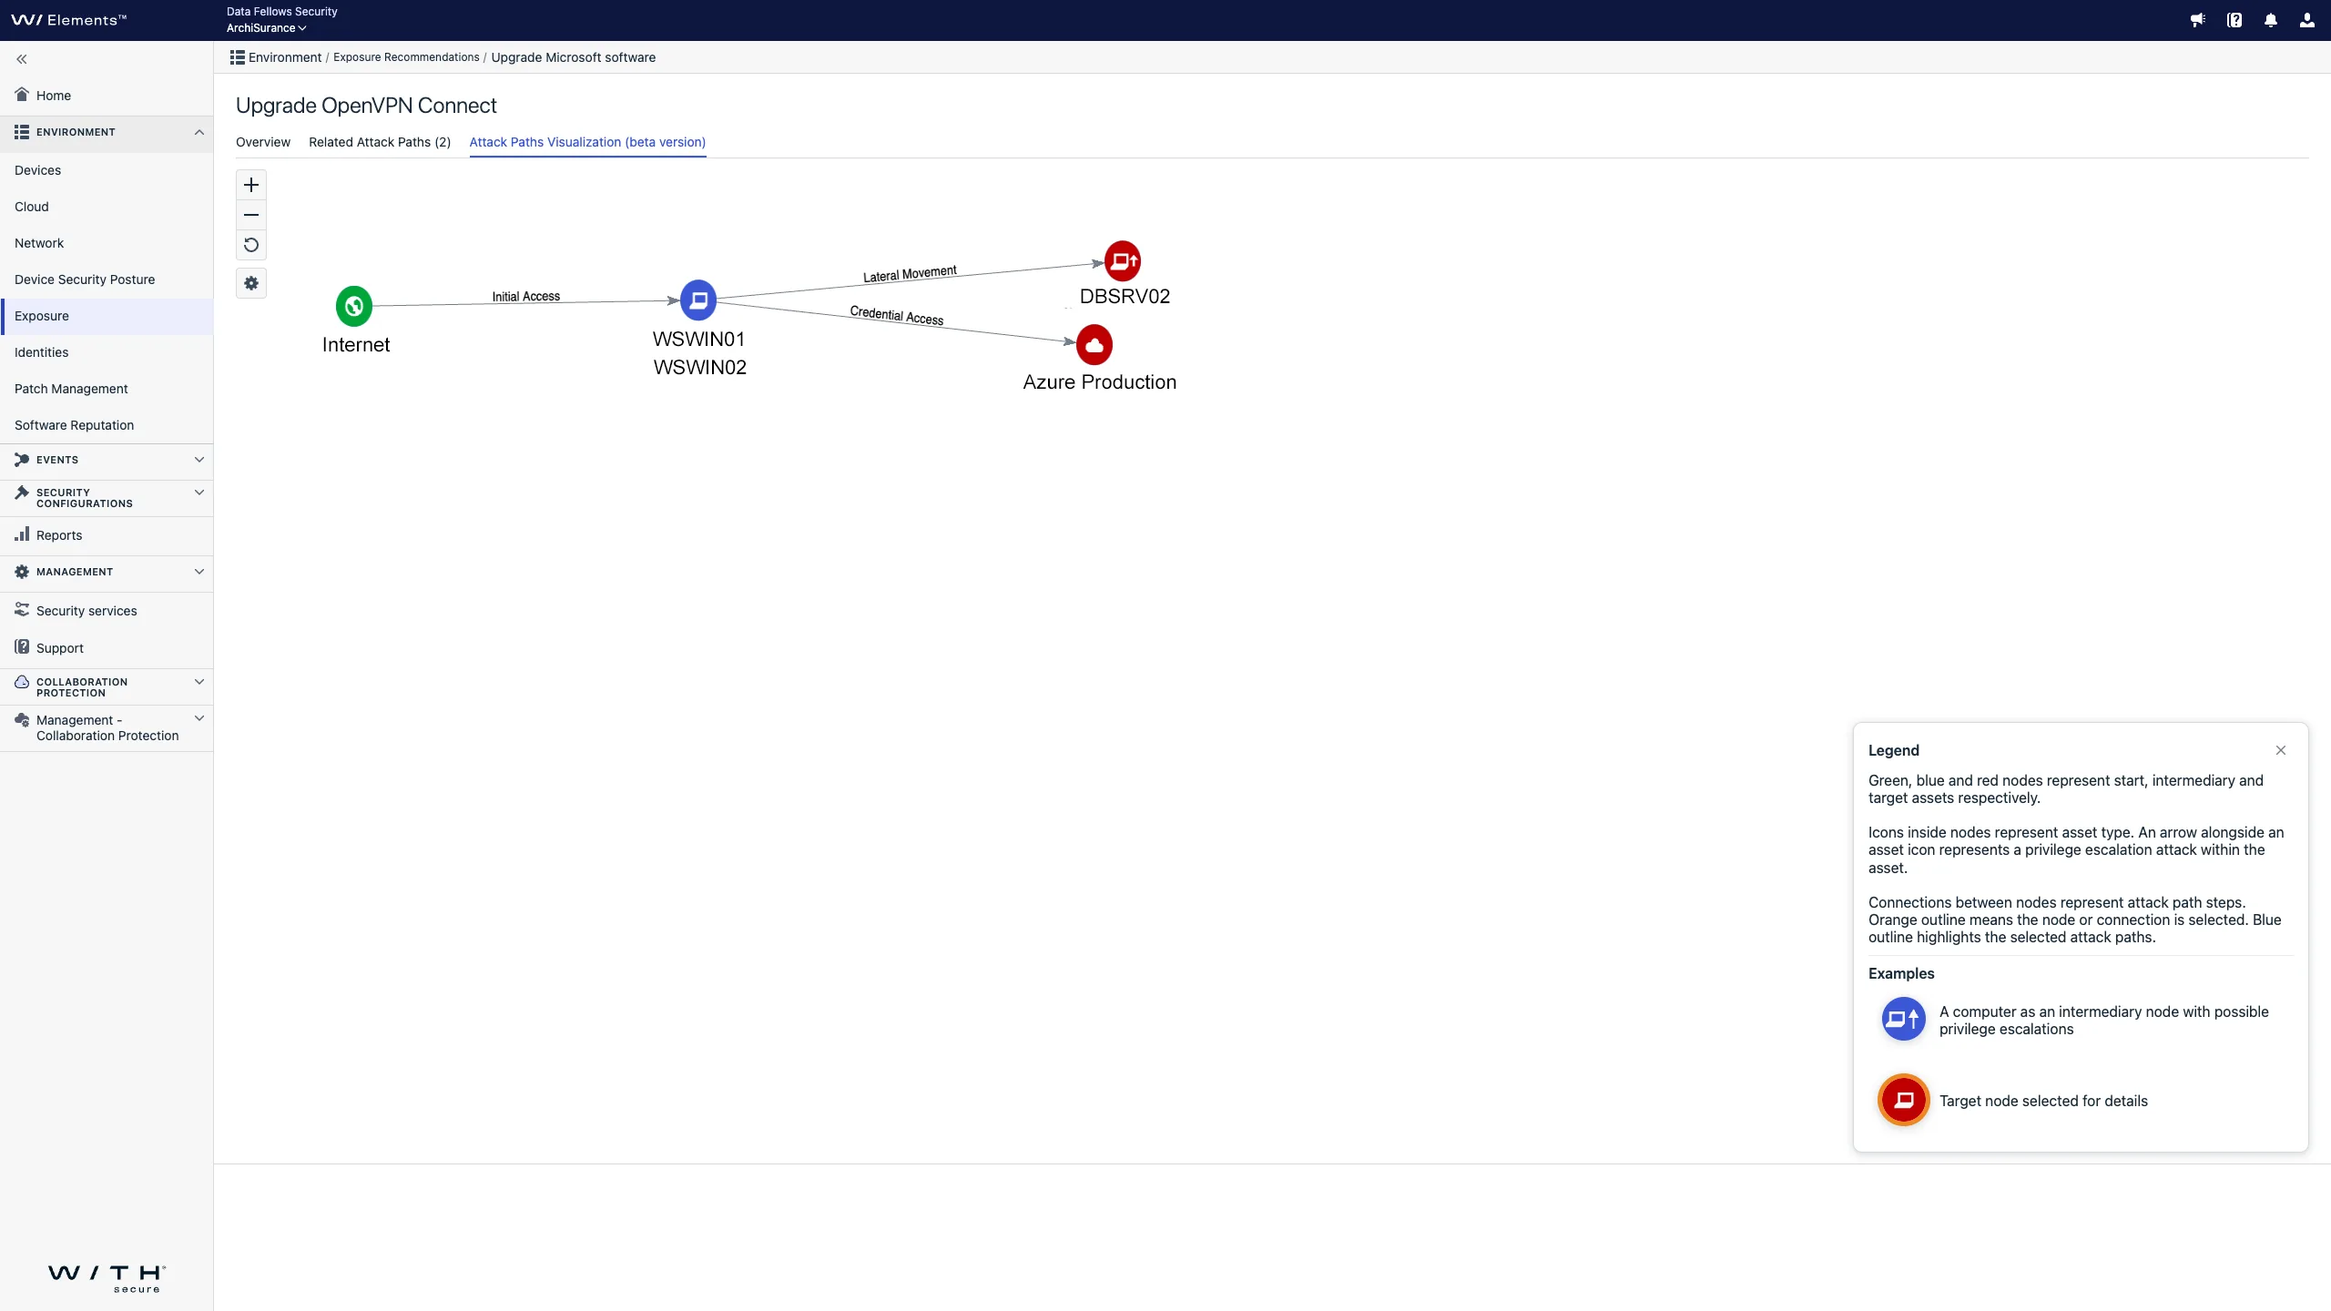Select the Azure Production cloud node
The width and height of the screenshot is (2331, 1311).
pos(1094,345)
